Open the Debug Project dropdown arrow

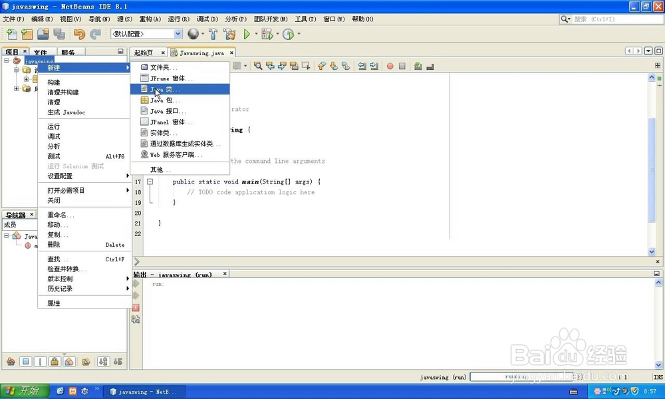pos(278,34)
